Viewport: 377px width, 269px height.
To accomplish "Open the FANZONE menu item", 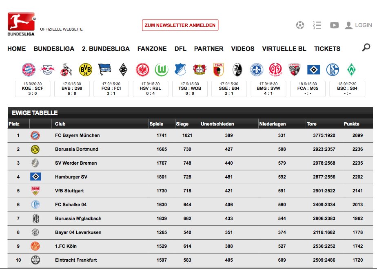I will click(x=152, y=49).
